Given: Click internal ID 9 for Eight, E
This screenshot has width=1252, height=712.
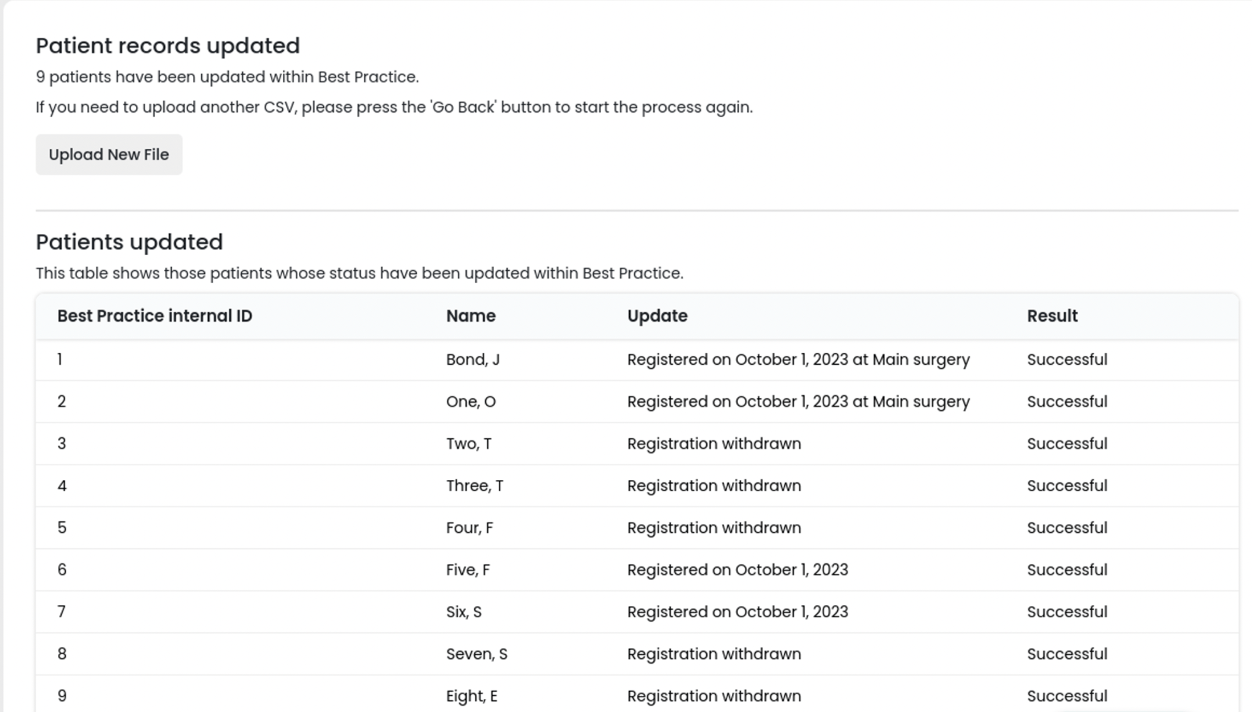Looking at the screenshot, I should [x=62, y=695].
